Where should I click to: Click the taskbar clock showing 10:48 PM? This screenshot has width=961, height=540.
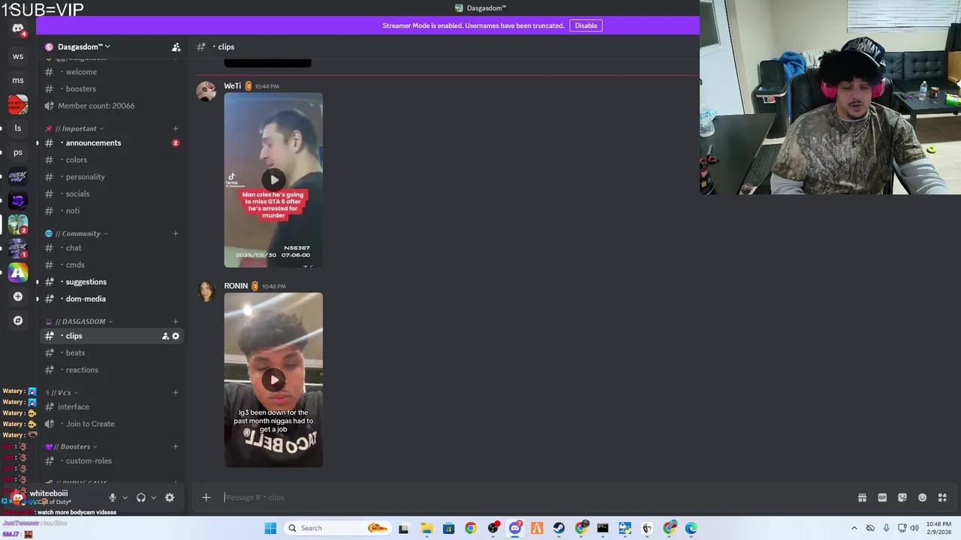[938, 528]
